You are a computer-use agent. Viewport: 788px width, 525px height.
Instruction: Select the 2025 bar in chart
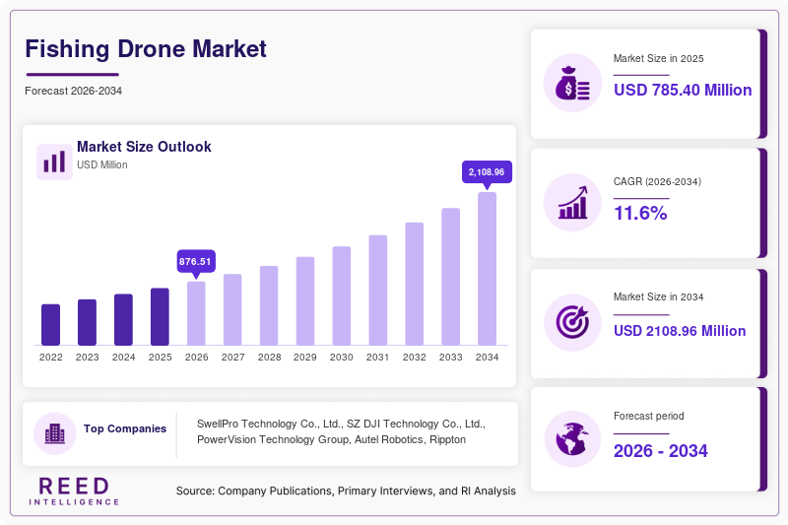coord(160,316)
